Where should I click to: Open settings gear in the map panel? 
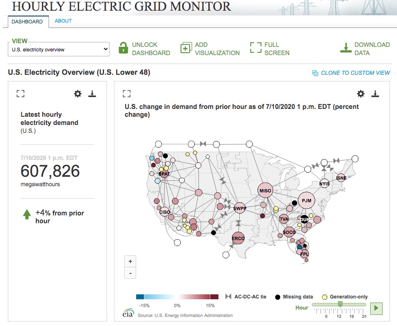click(361, 94)
